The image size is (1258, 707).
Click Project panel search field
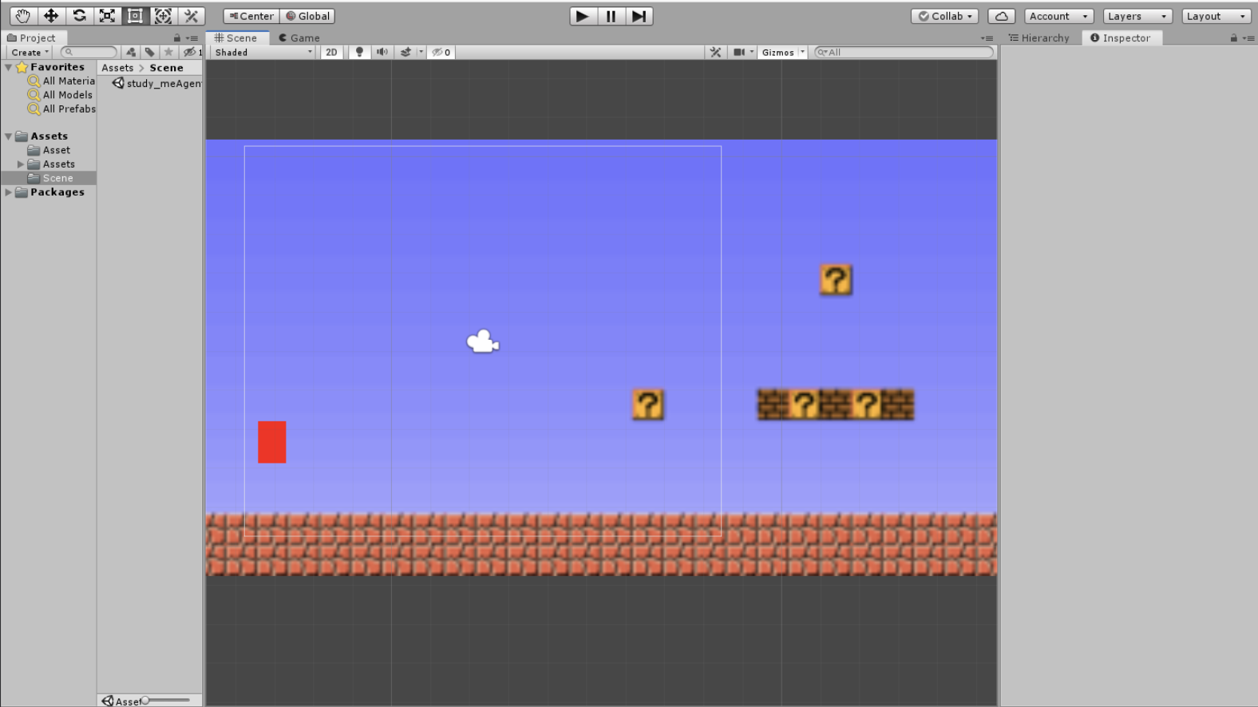[89, 52]
